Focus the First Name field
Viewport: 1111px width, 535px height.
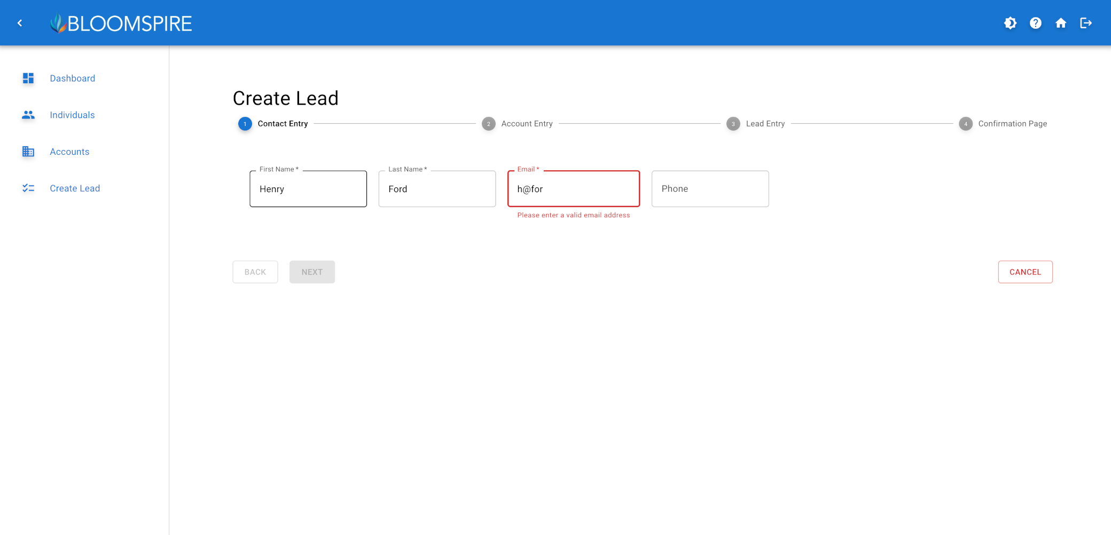click(x=308, y=189)
